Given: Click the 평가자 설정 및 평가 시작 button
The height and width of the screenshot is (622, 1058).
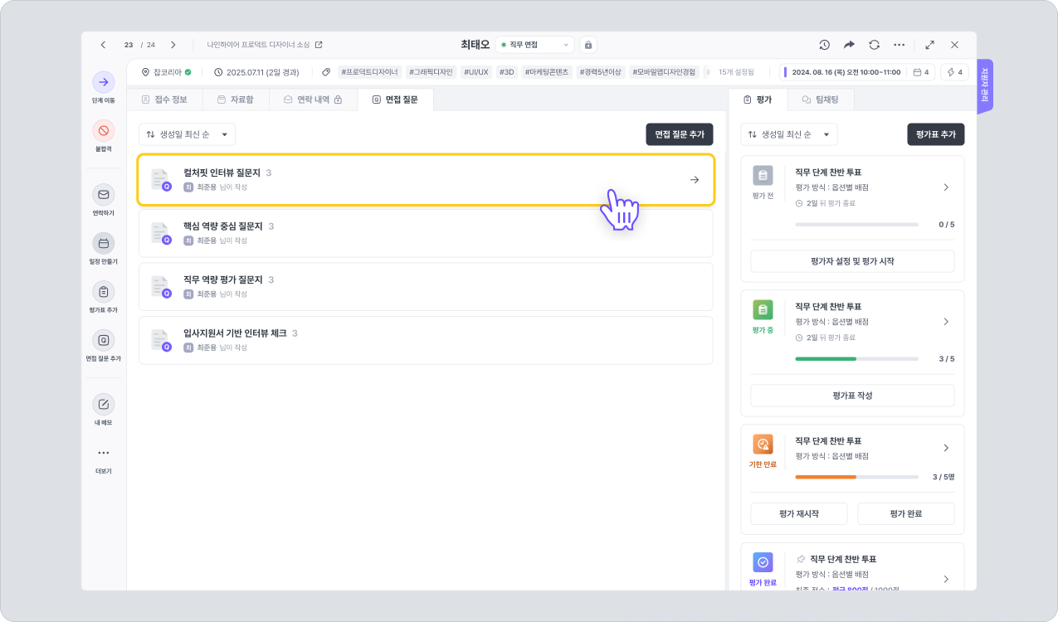Looking at the screenshot, I should tap(852, 261).
